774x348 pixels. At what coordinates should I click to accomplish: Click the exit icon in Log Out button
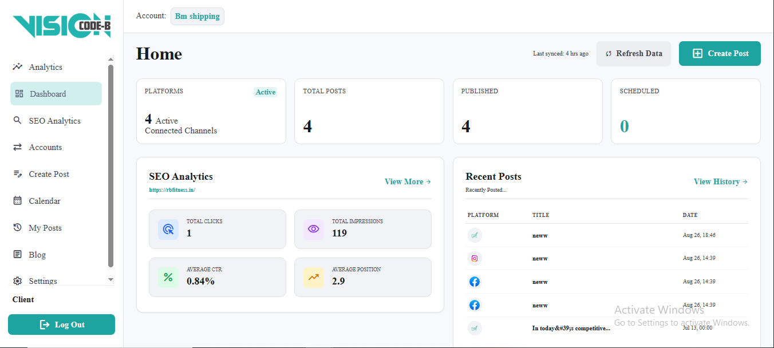45,325
